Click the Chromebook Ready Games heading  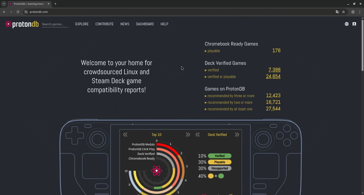click(231, 44)
